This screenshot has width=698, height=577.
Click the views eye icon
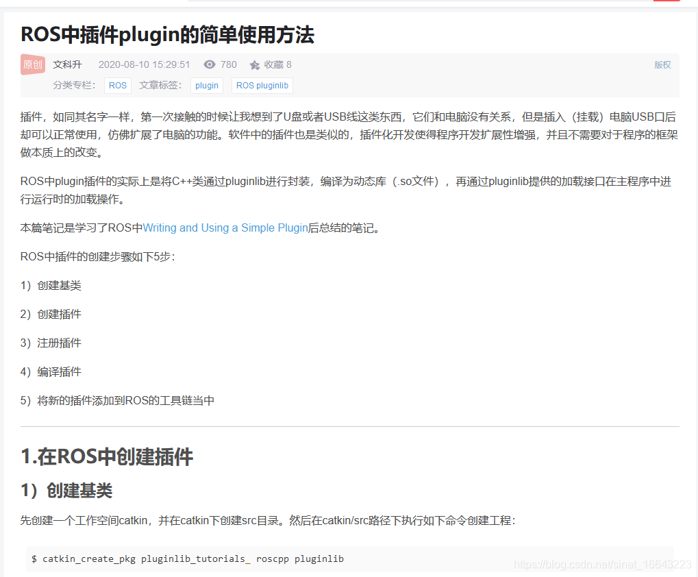211,64
